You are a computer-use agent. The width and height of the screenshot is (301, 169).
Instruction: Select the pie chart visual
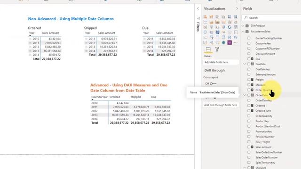coord(223,27)
